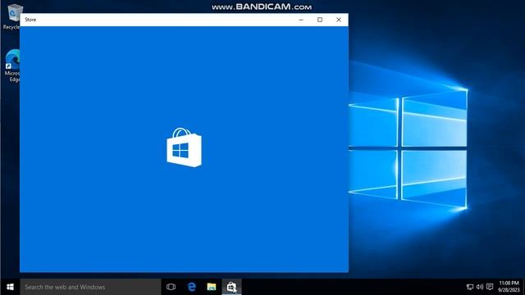525x295 pixels.
Task: Open the volume speaker tray icon
Action: 480,287
